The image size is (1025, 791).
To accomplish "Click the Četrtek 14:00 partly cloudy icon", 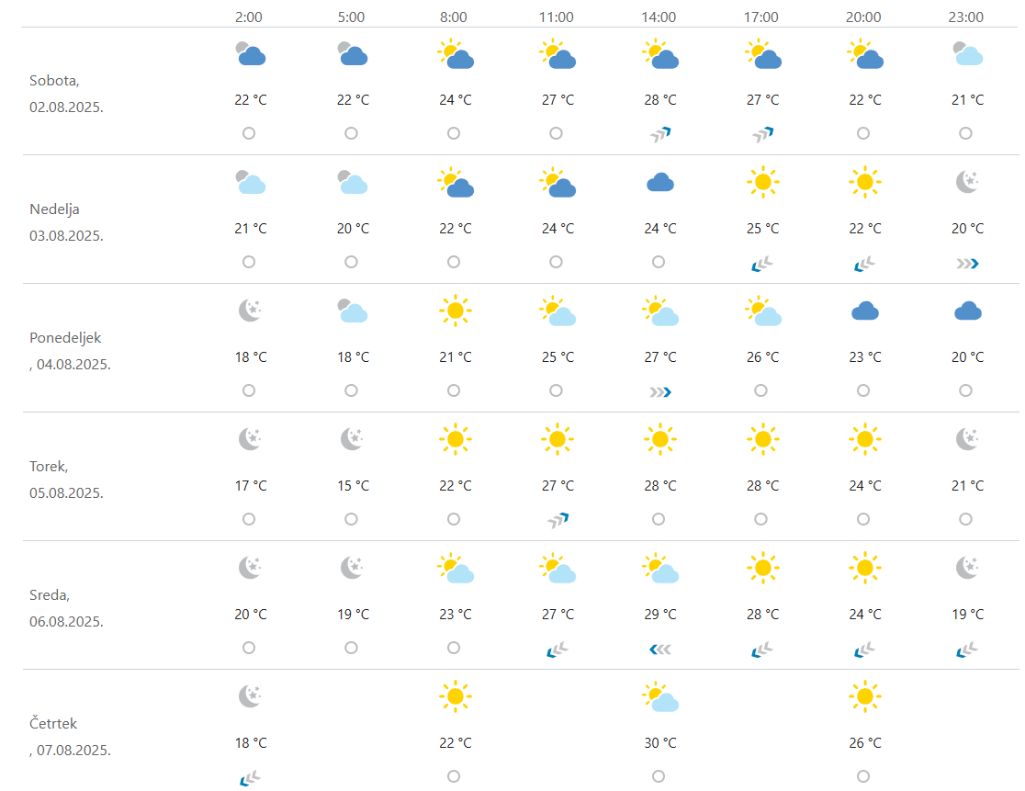I will [660, 698].
